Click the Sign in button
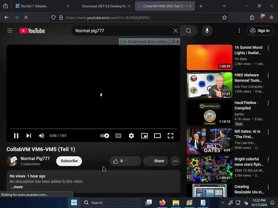The height and width of the screenshot is (208, 278). [260, 31]
